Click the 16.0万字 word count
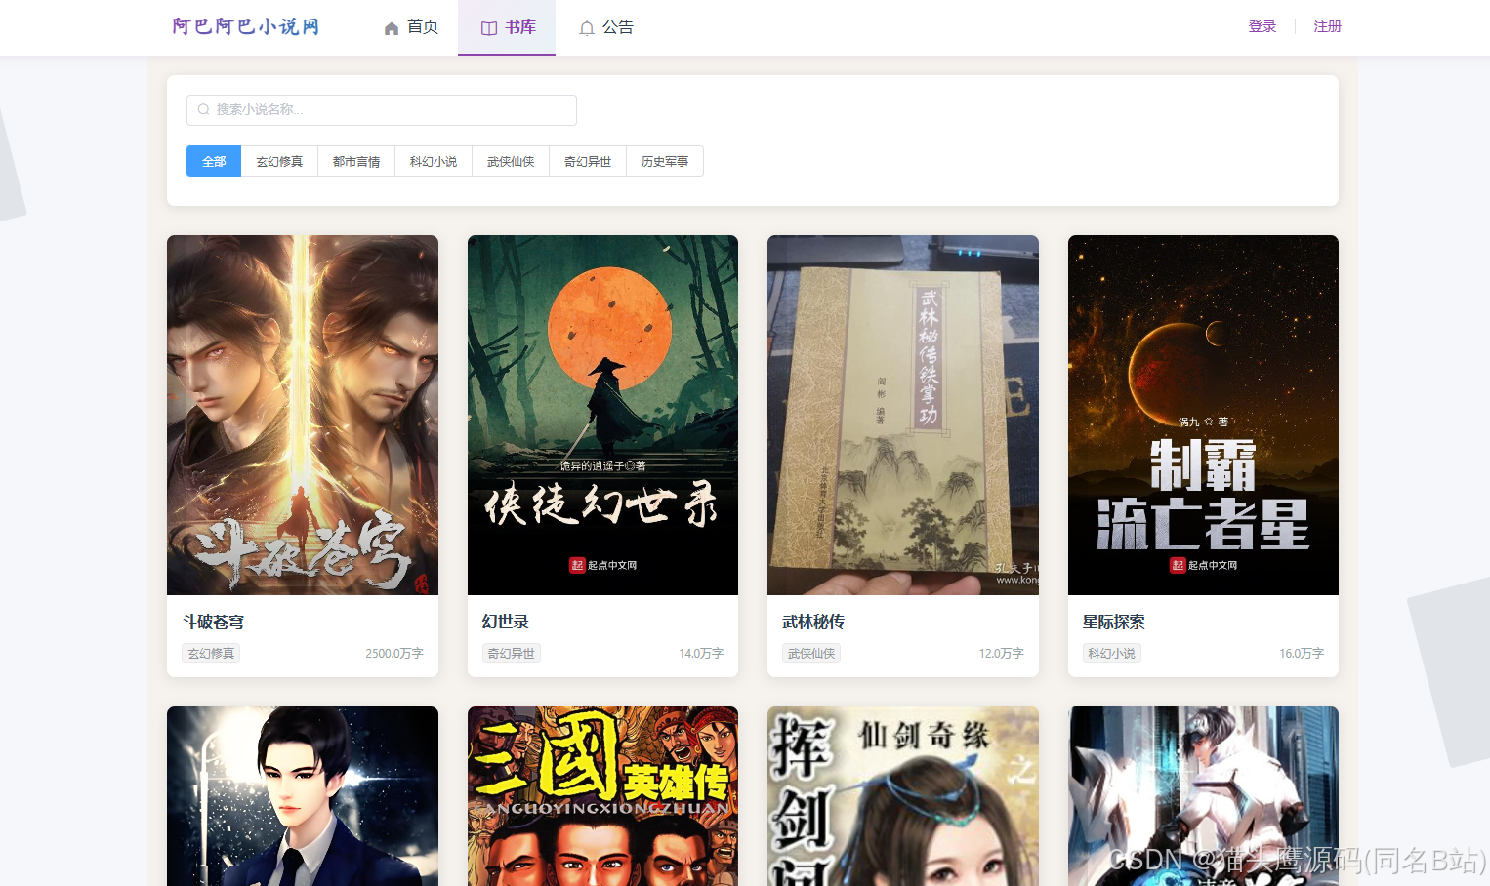Screen dimensions: 1490x886 [1302, 653]
